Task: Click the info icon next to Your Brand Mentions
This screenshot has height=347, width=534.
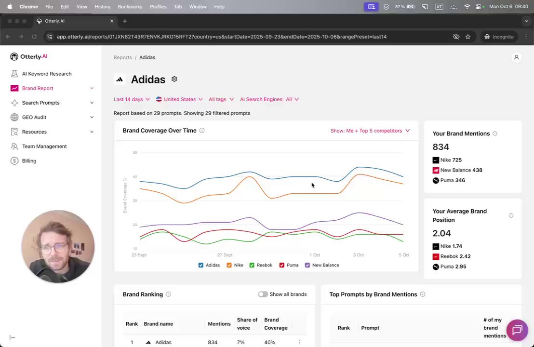Action: [494, 133]
